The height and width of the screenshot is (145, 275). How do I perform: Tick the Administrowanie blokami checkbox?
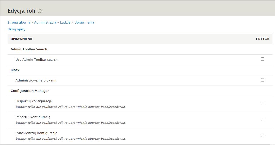tap(263, 80)
